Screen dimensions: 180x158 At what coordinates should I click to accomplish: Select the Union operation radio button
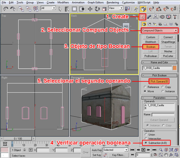click(x=145, y=135)
